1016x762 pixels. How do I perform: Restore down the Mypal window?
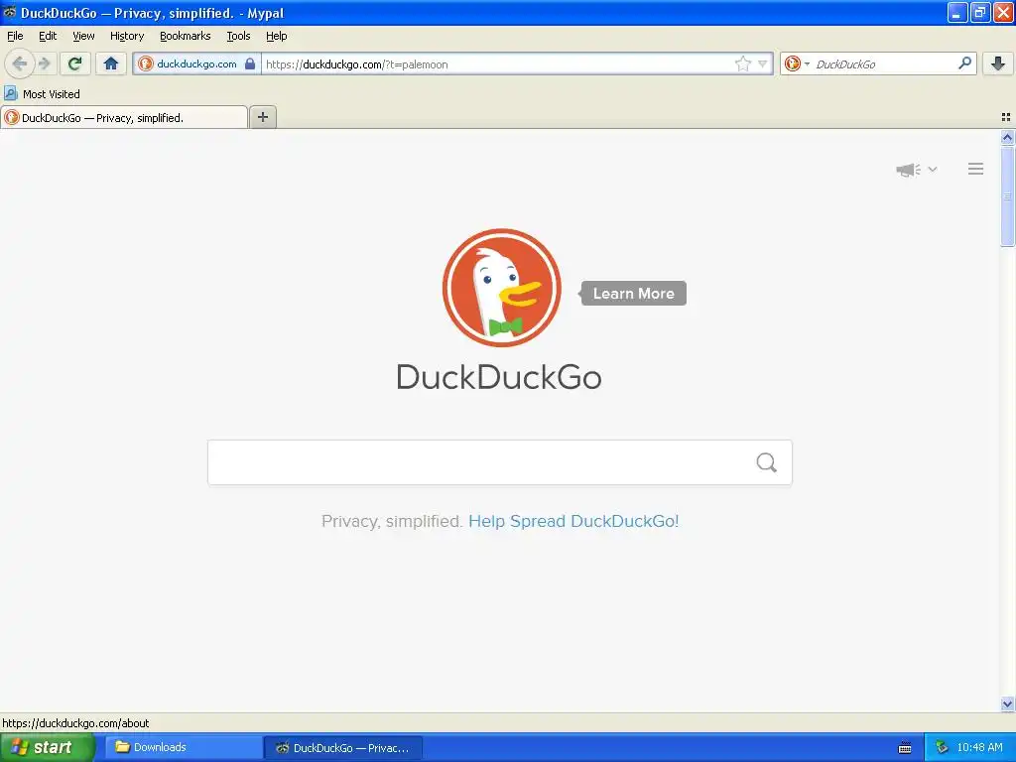pos(980,12)
